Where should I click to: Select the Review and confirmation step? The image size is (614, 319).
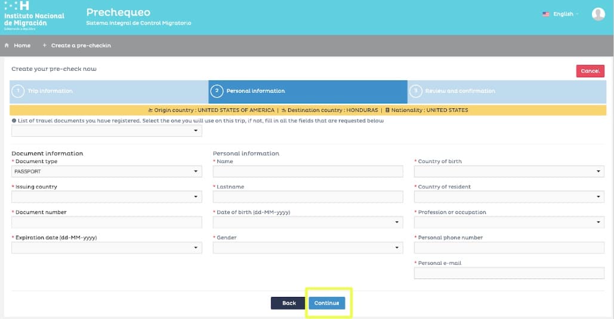[x=459, y=91]
